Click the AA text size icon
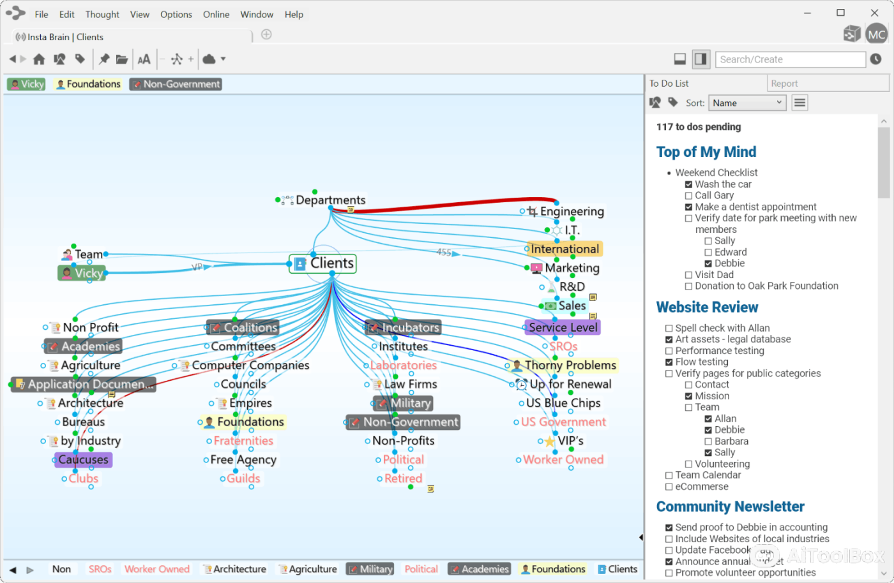 (x=144, y=59)
